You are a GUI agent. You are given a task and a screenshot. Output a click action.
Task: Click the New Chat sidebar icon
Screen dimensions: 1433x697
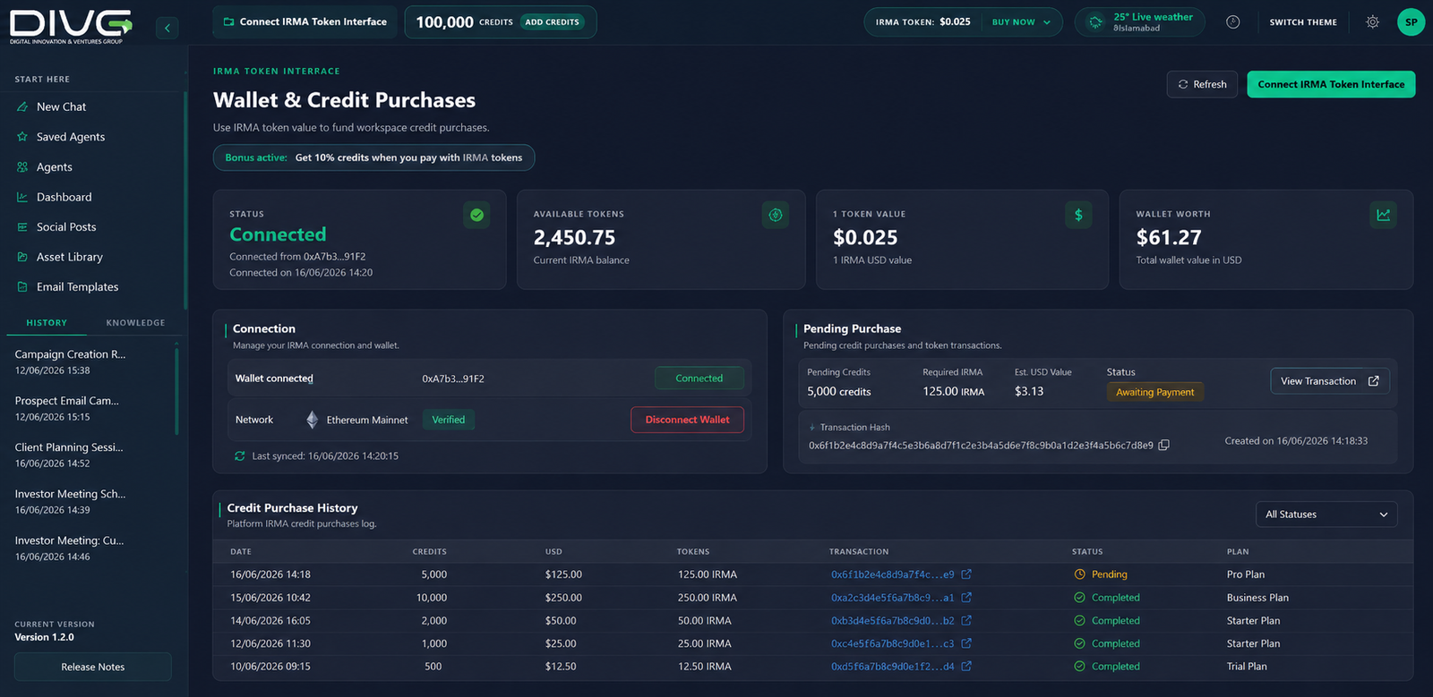22,106
